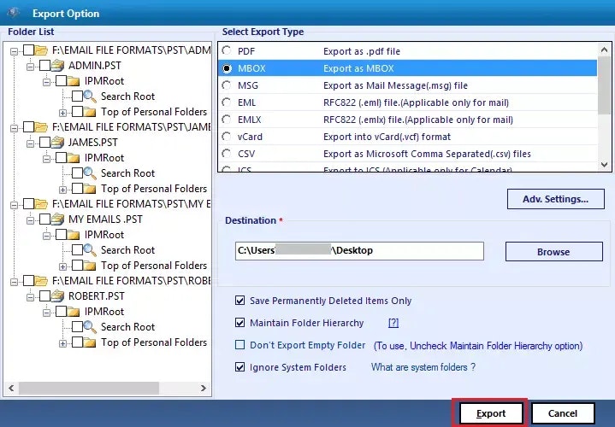Click the export type vertical scrollbar thumb
Viewport: 615px width, 427px height.
(x=604, y=85)
